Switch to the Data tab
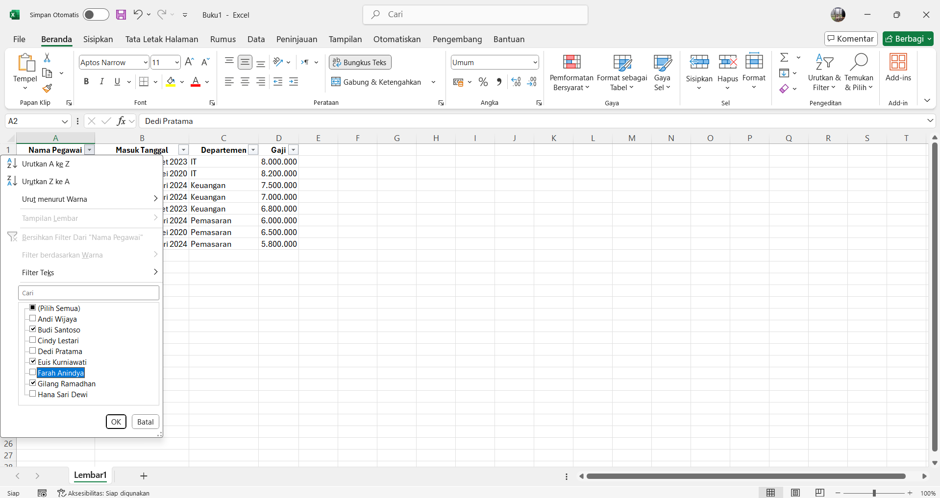 (x=256, y=39)
